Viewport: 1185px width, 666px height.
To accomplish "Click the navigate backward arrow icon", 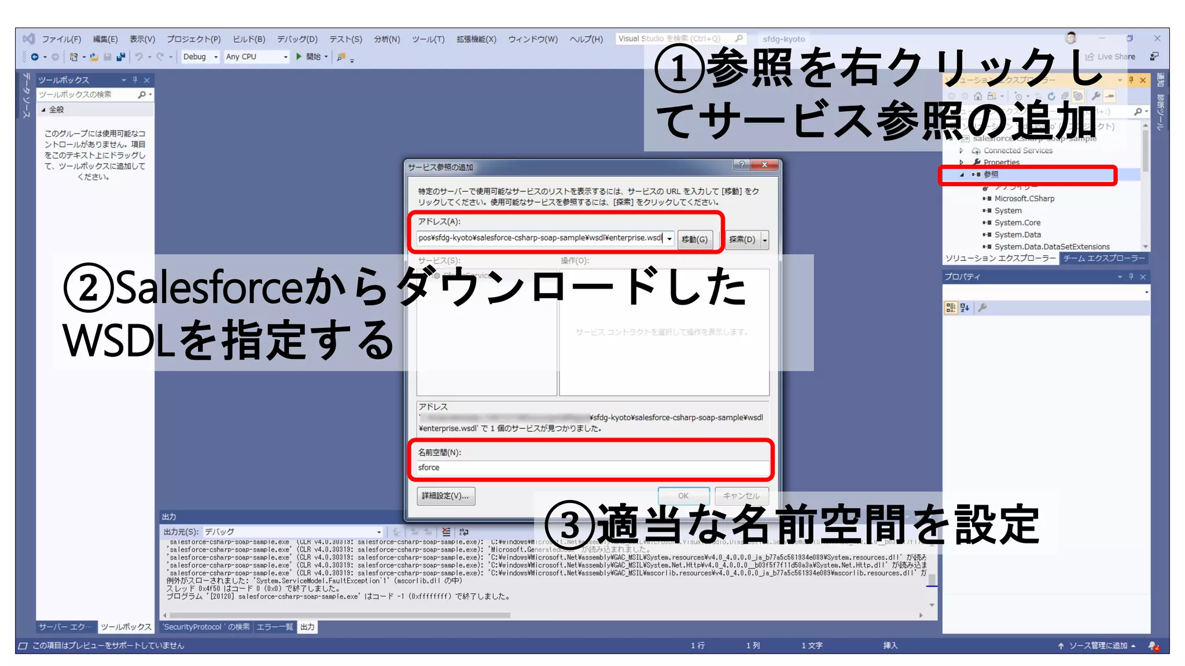I will pos(35,57).
